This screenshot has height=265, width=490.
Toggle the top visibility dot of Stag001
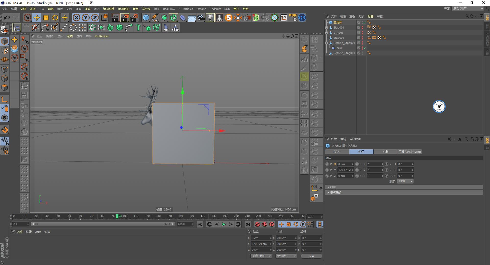click(362, 26)
